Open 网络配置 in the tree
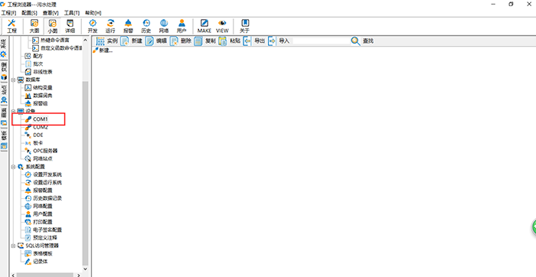The height and width of the screenshot is (277, 536). tap(38, 206)
